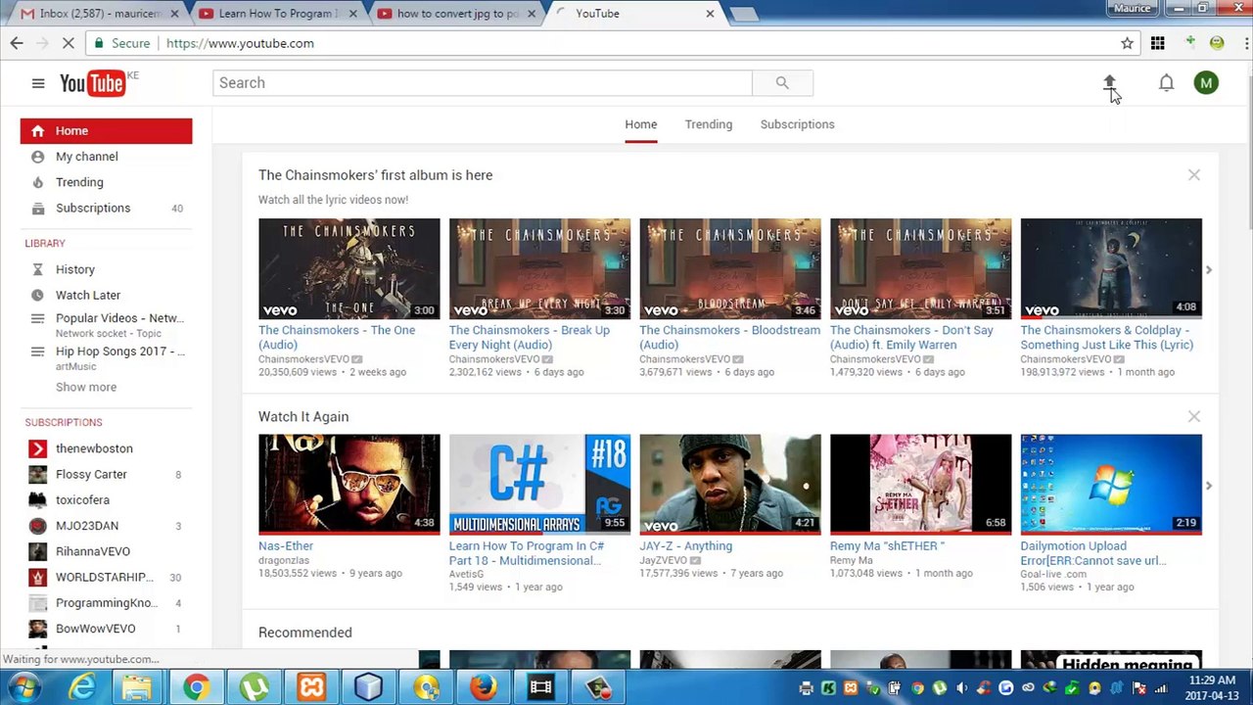
Task: Open Dailymotion Upload Error video title
Action: 1093,553
